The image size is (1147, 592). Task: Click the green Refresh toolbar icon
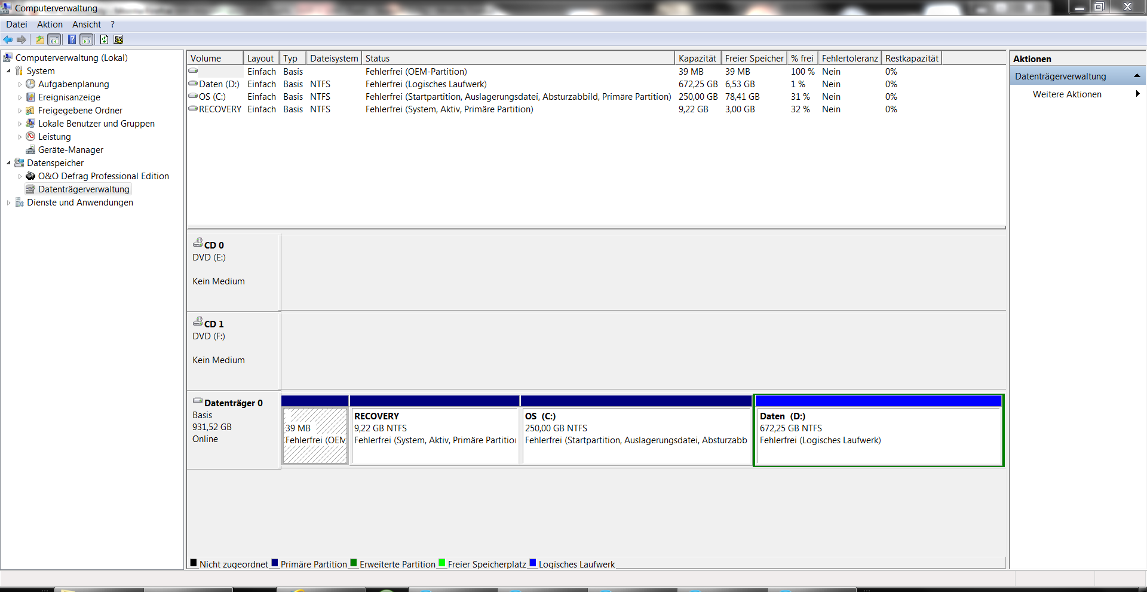point(104,39)
